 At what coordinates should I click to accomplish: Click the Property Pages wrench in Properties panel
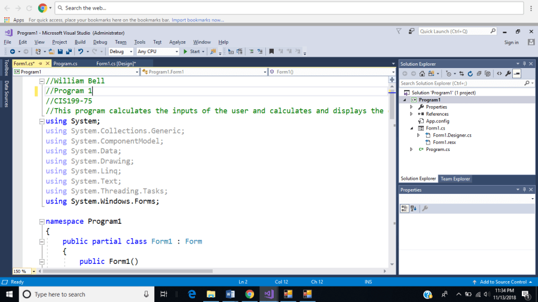[x=425, y=208]
